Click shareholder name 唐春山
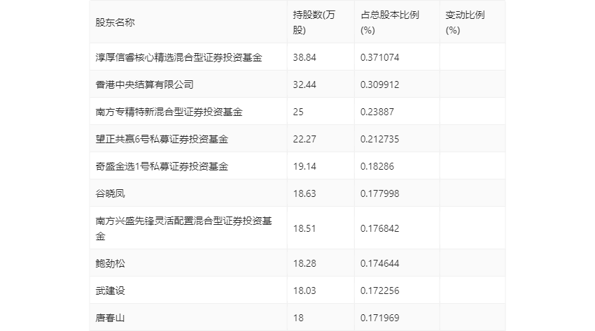Image resolution: width=595 pixels, height=331 pixels. tap(110, 318)
